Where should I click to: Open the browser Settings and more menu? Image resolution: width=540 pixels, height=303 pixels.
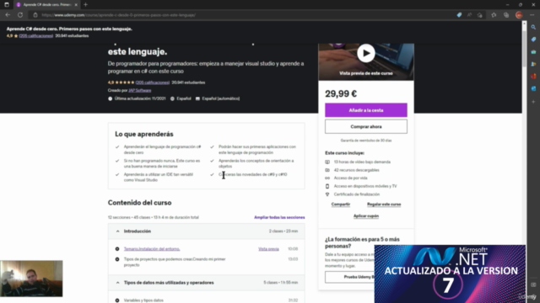tap(532, 15)
